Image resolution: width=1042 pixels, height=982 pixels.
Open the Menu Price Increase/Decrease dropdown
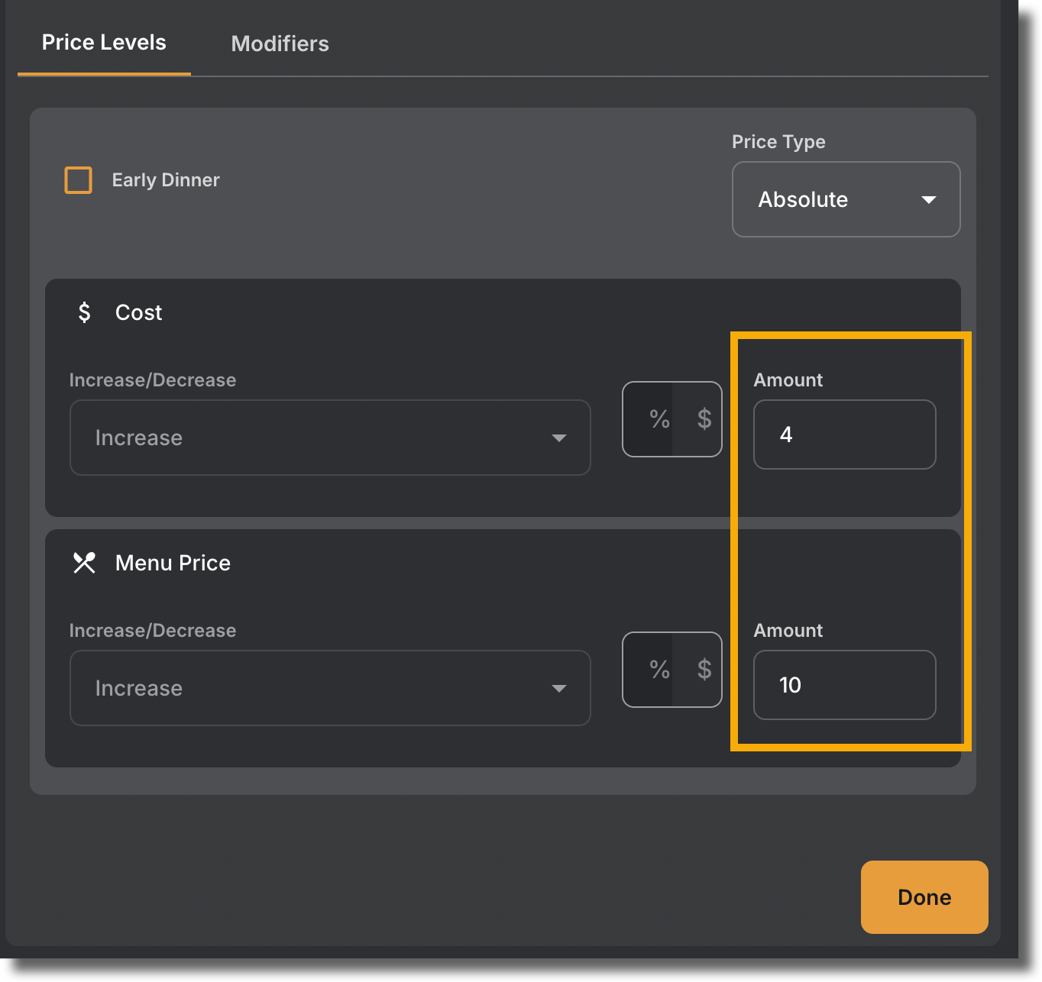pos(330,688)
